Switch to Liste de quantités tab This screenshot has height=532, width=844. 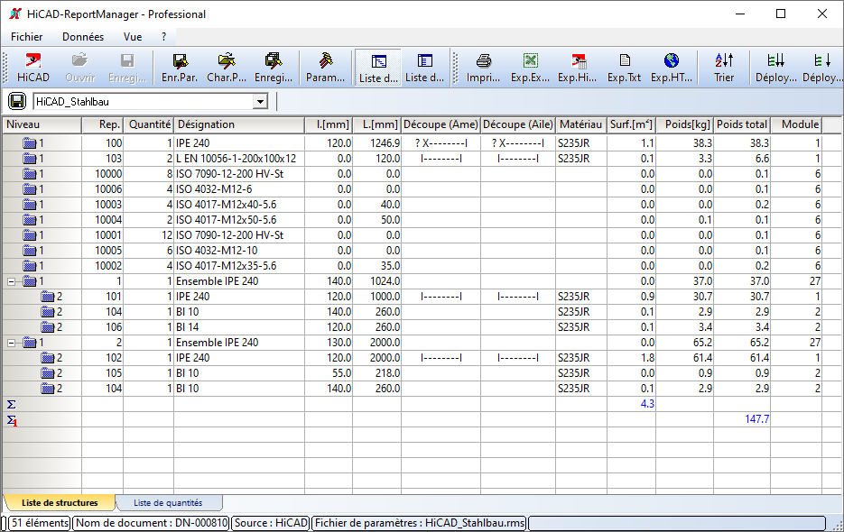(x=168, y=502)
